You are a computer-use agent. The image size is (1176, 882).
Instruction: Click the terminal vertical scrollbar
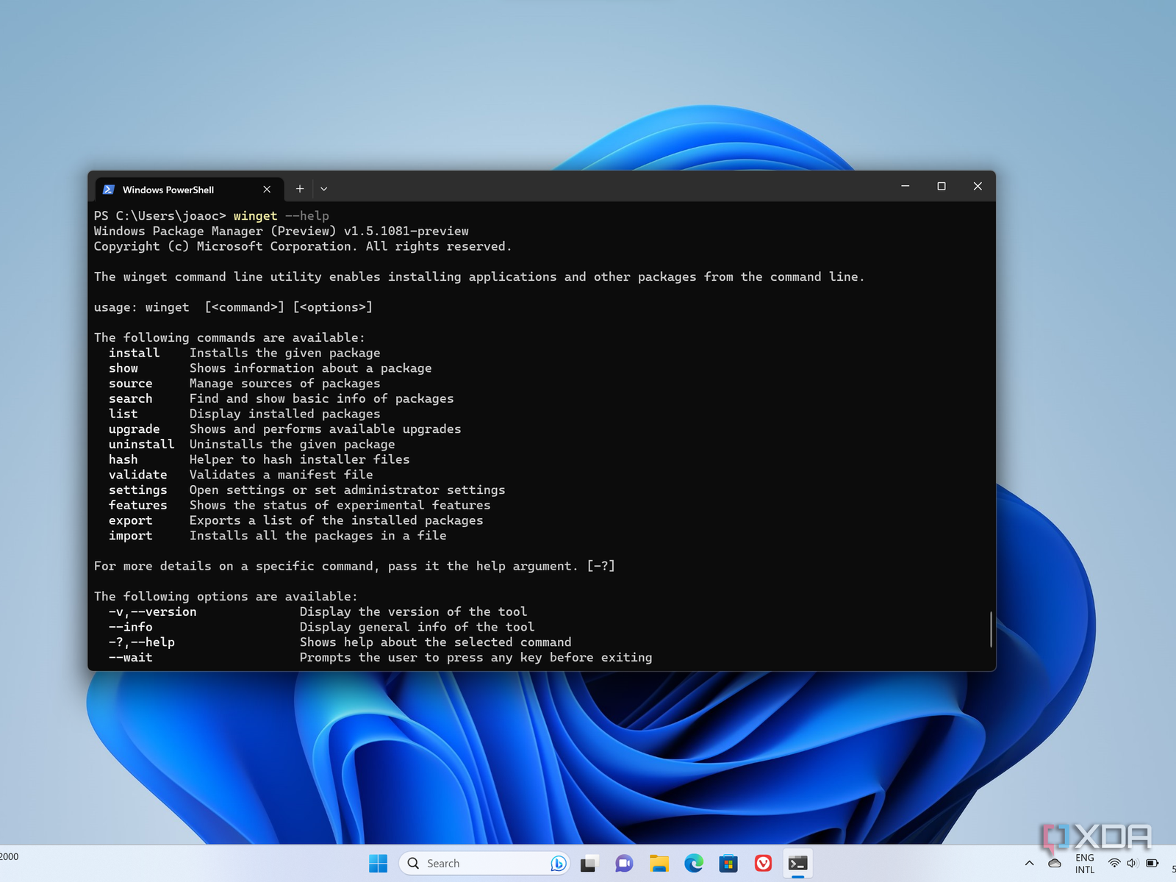[991, 629]
